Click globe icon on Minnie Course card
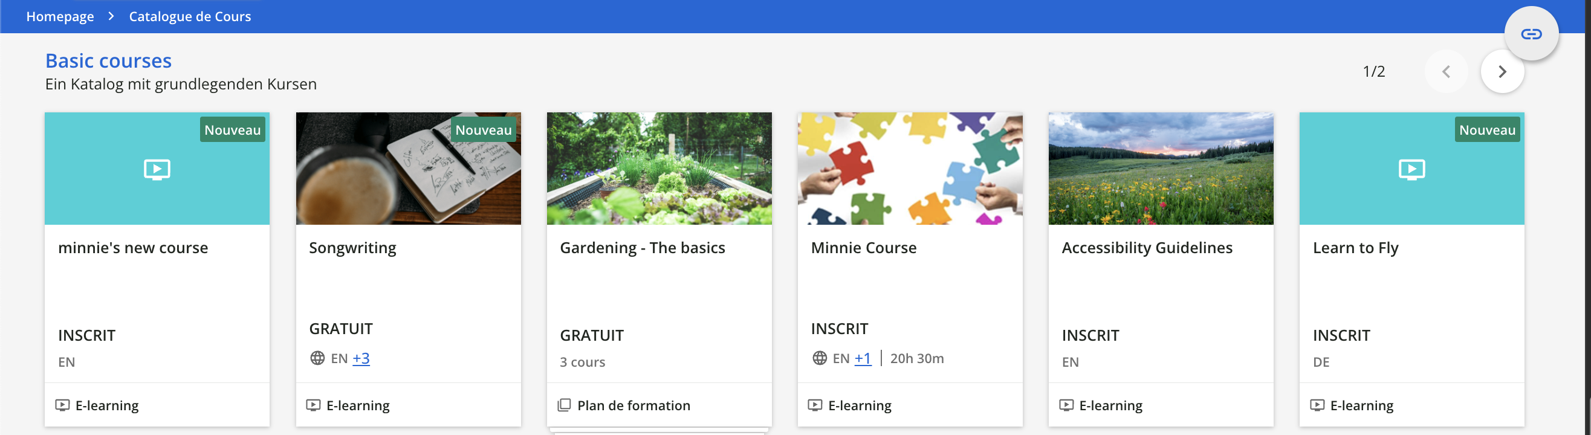Image resolution: width=1591 pixels, height=435 pixels. coord(820,358)
